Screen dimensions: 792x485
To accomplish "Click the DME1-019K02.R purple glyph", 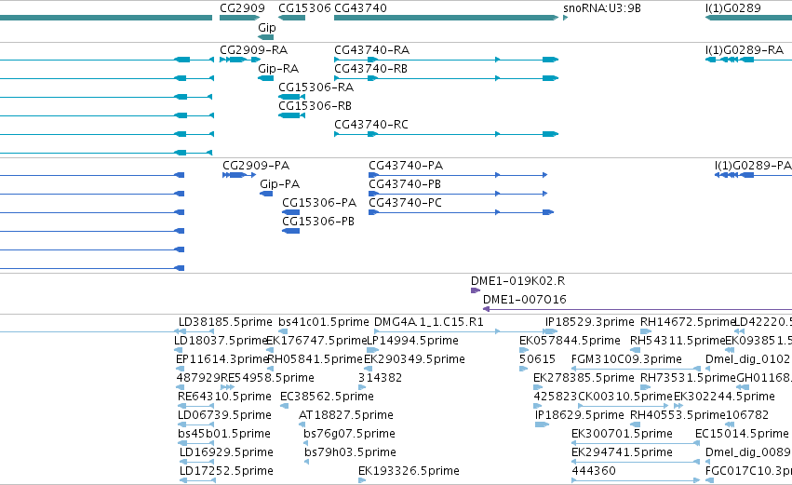I will pos(476,290).
